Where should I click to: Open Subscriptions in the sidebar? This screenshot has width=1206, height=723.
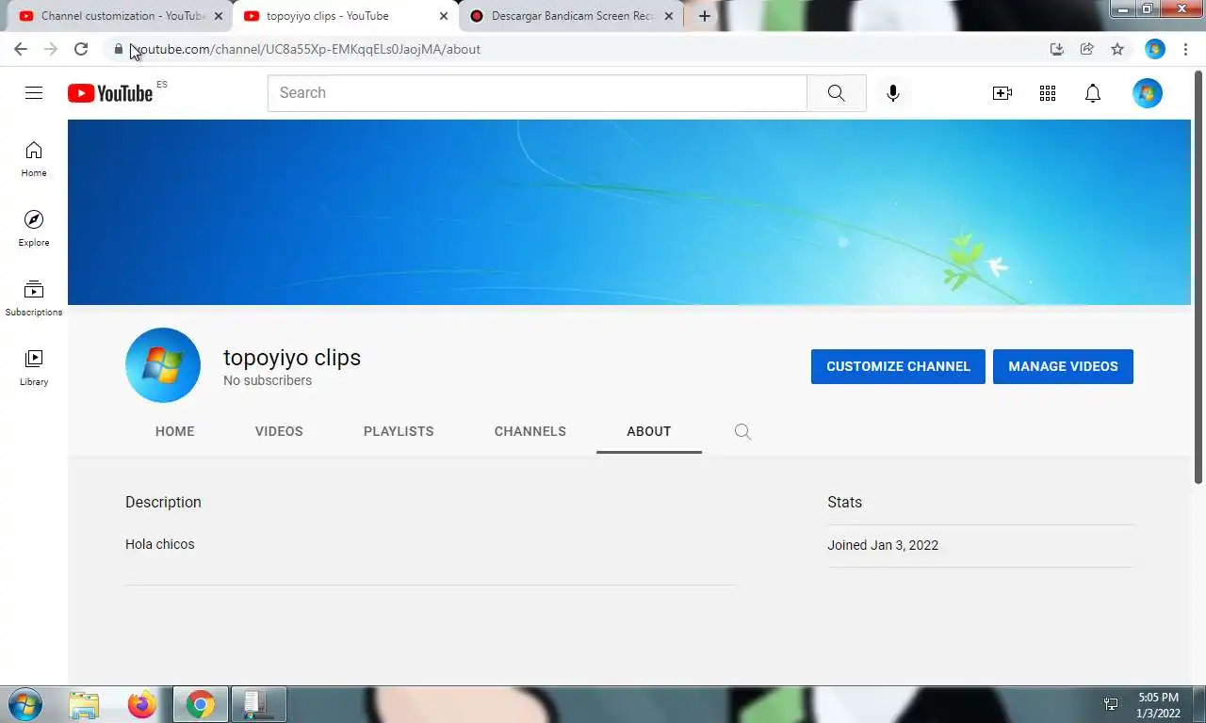[x=34, y=298]
